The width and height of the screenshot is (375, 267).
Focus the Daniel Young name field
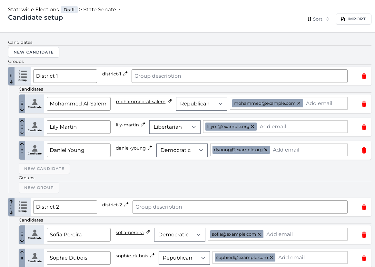coord(78,150)
